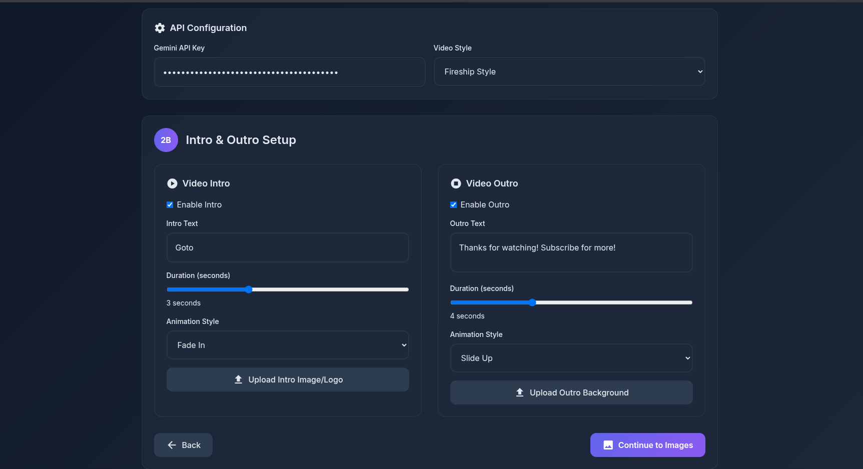This screenshot has height=469, width=863.
Task: Toggle the Enable Outro checkbox
Action: click(x=453, y=204)
